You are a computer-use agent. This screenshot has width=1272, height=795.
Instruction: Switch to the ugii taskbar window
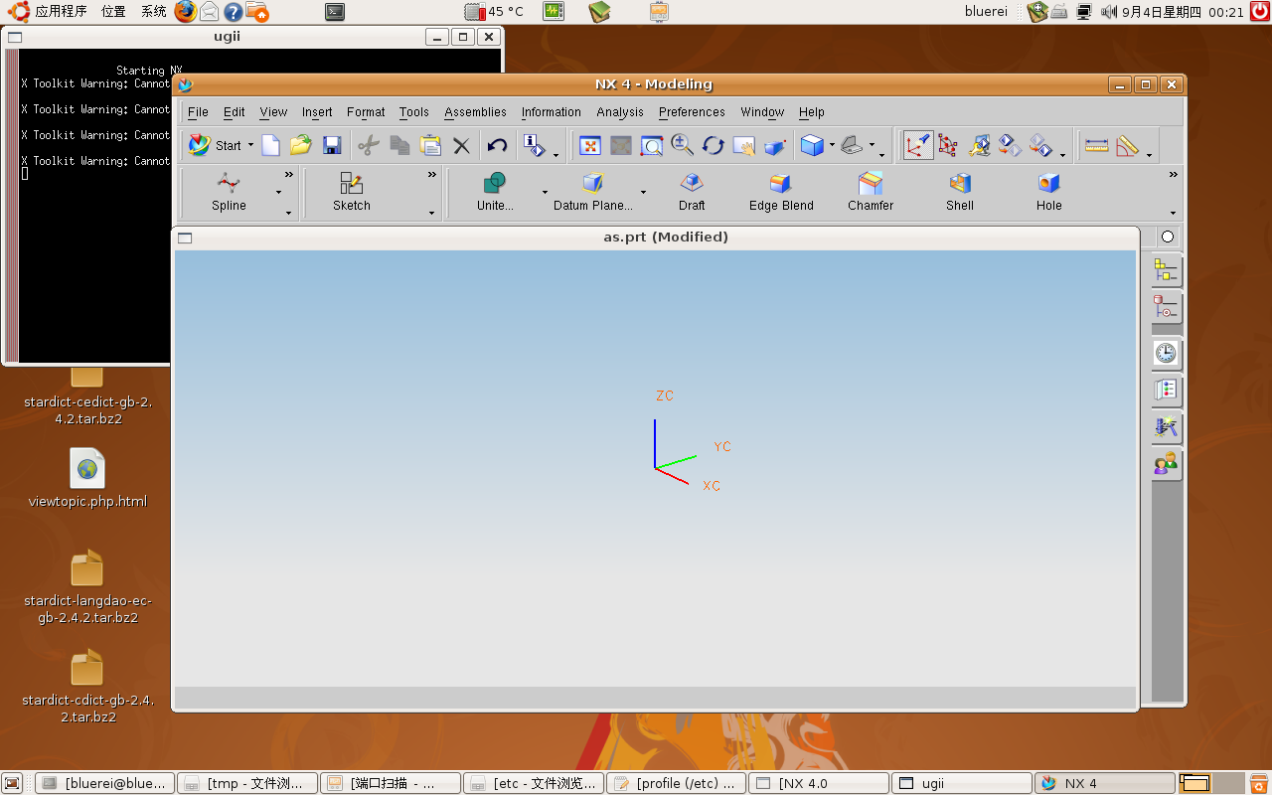[x=961, y=783]
